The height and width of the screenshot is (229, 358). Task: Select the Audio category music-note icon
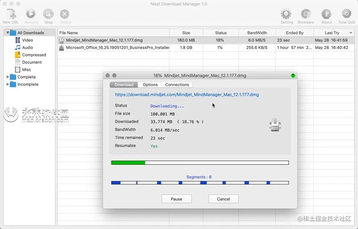(x=17, y=48)
